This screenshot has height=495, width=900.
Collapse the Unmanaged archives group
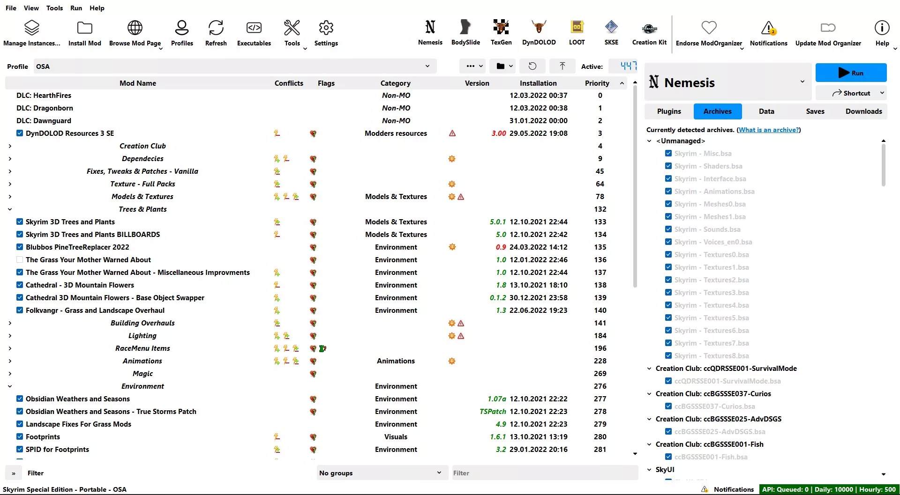tap(649, 141)
